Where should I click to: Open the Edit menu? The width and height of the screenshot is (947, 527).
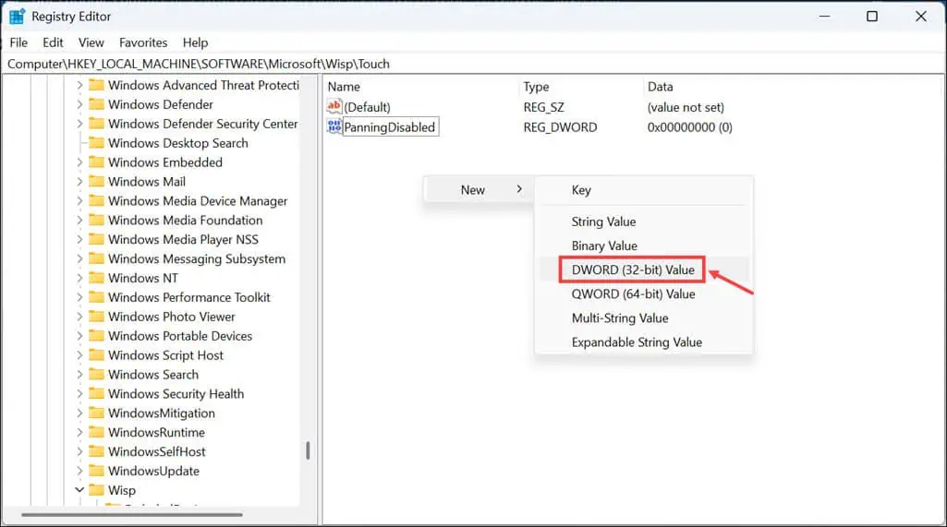point(54,42)
